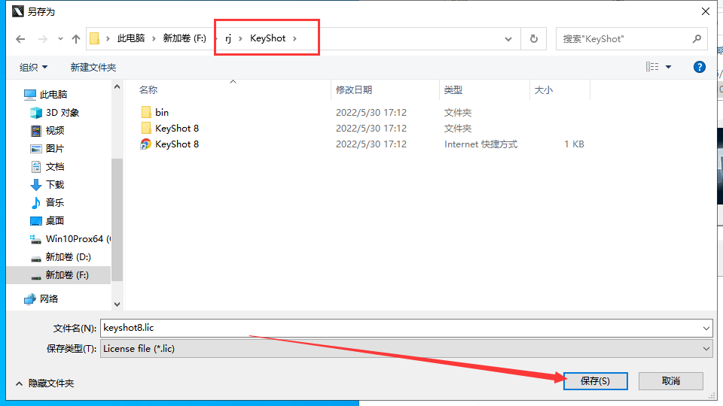Open the address bar history dropdown
The width and height of the screenshot is (723, 406).
click(508, 39)
